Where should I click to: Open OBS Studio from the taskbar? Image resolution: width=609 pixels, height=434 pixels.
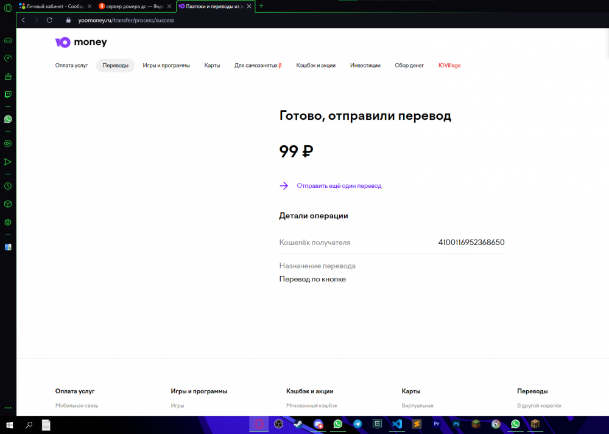click(x=278, y=424)
